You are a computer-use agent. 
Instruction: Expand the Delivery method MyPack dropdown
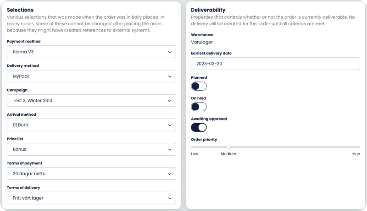(91, 76)
